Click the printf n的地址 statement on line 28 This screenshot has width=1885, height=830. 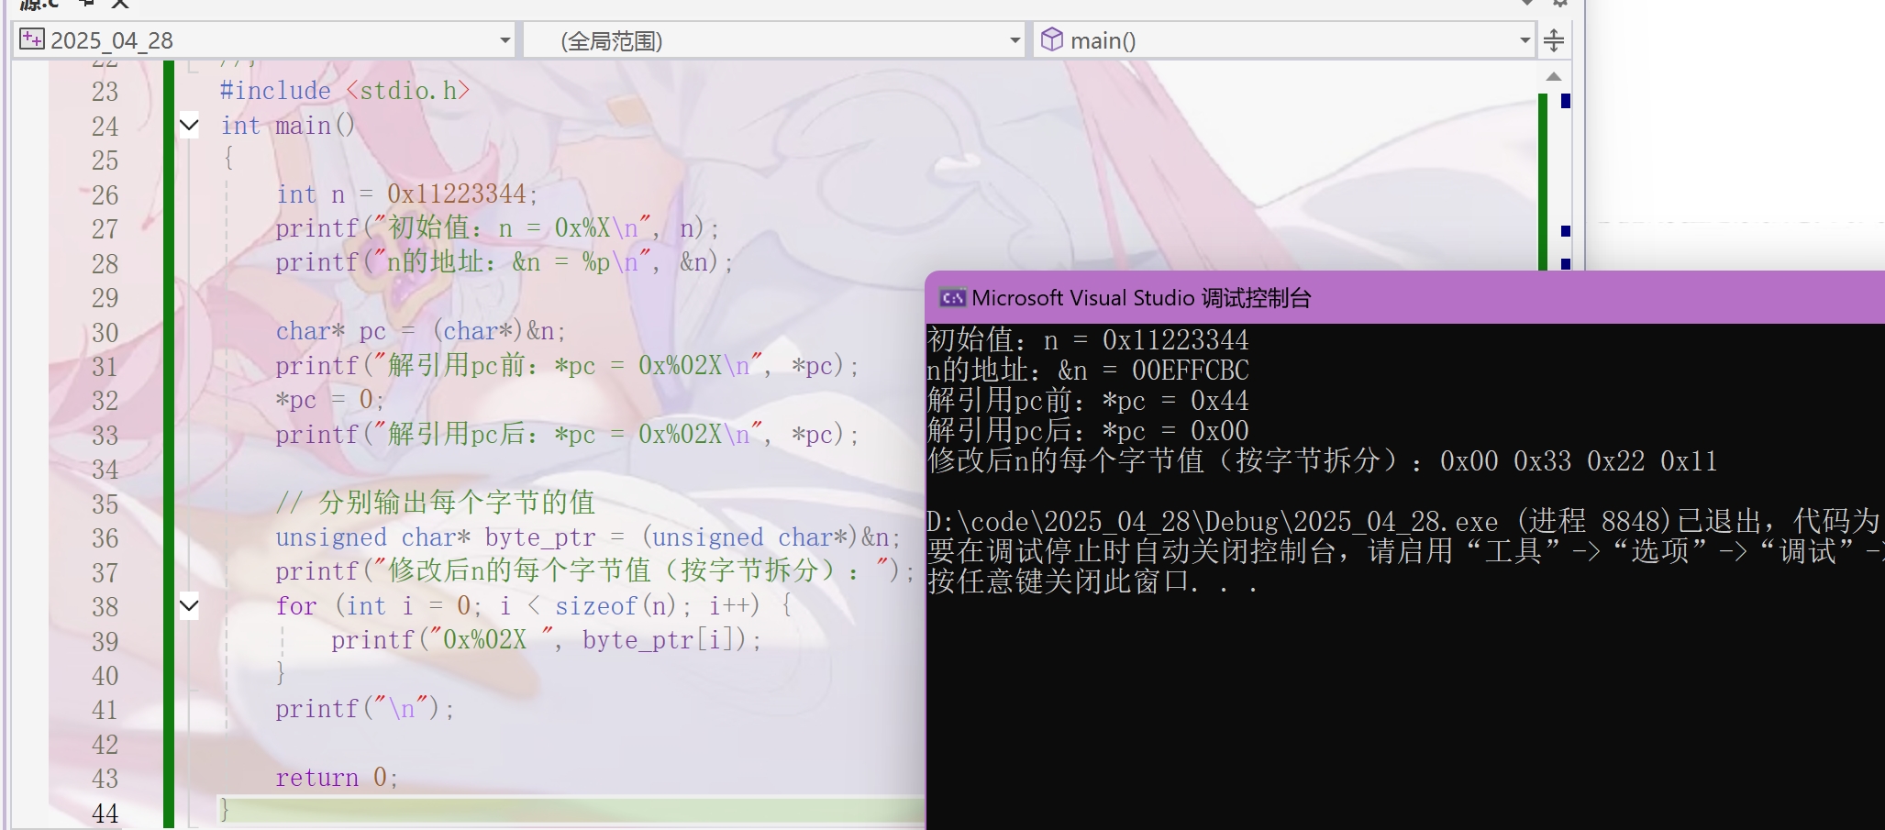click(504, 262)
